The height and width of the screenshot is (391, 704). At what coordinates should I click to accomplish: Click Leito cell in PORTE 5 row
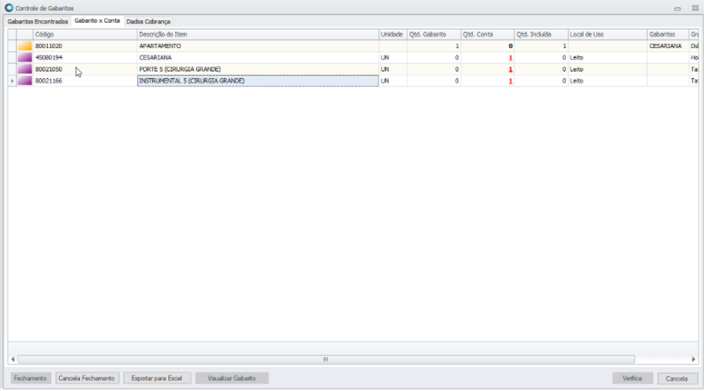(607, 69)
